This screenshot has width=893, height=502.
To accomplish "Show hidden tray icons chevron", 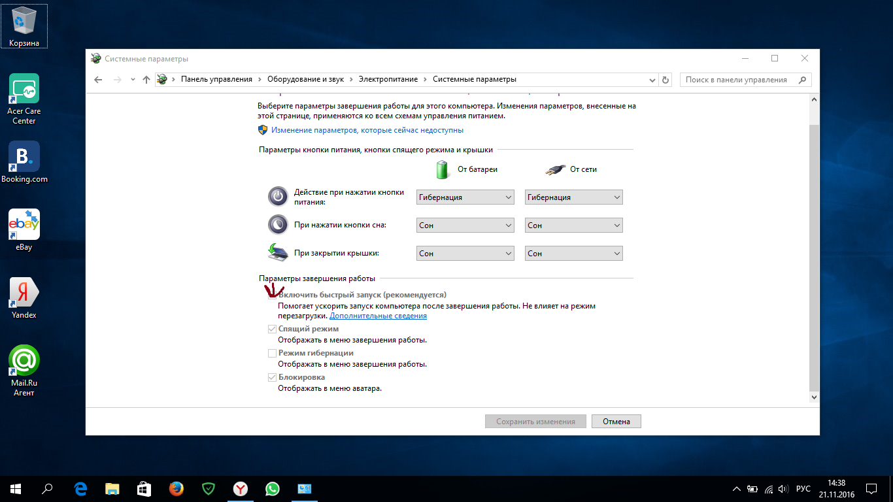I will tap(737, 489).
